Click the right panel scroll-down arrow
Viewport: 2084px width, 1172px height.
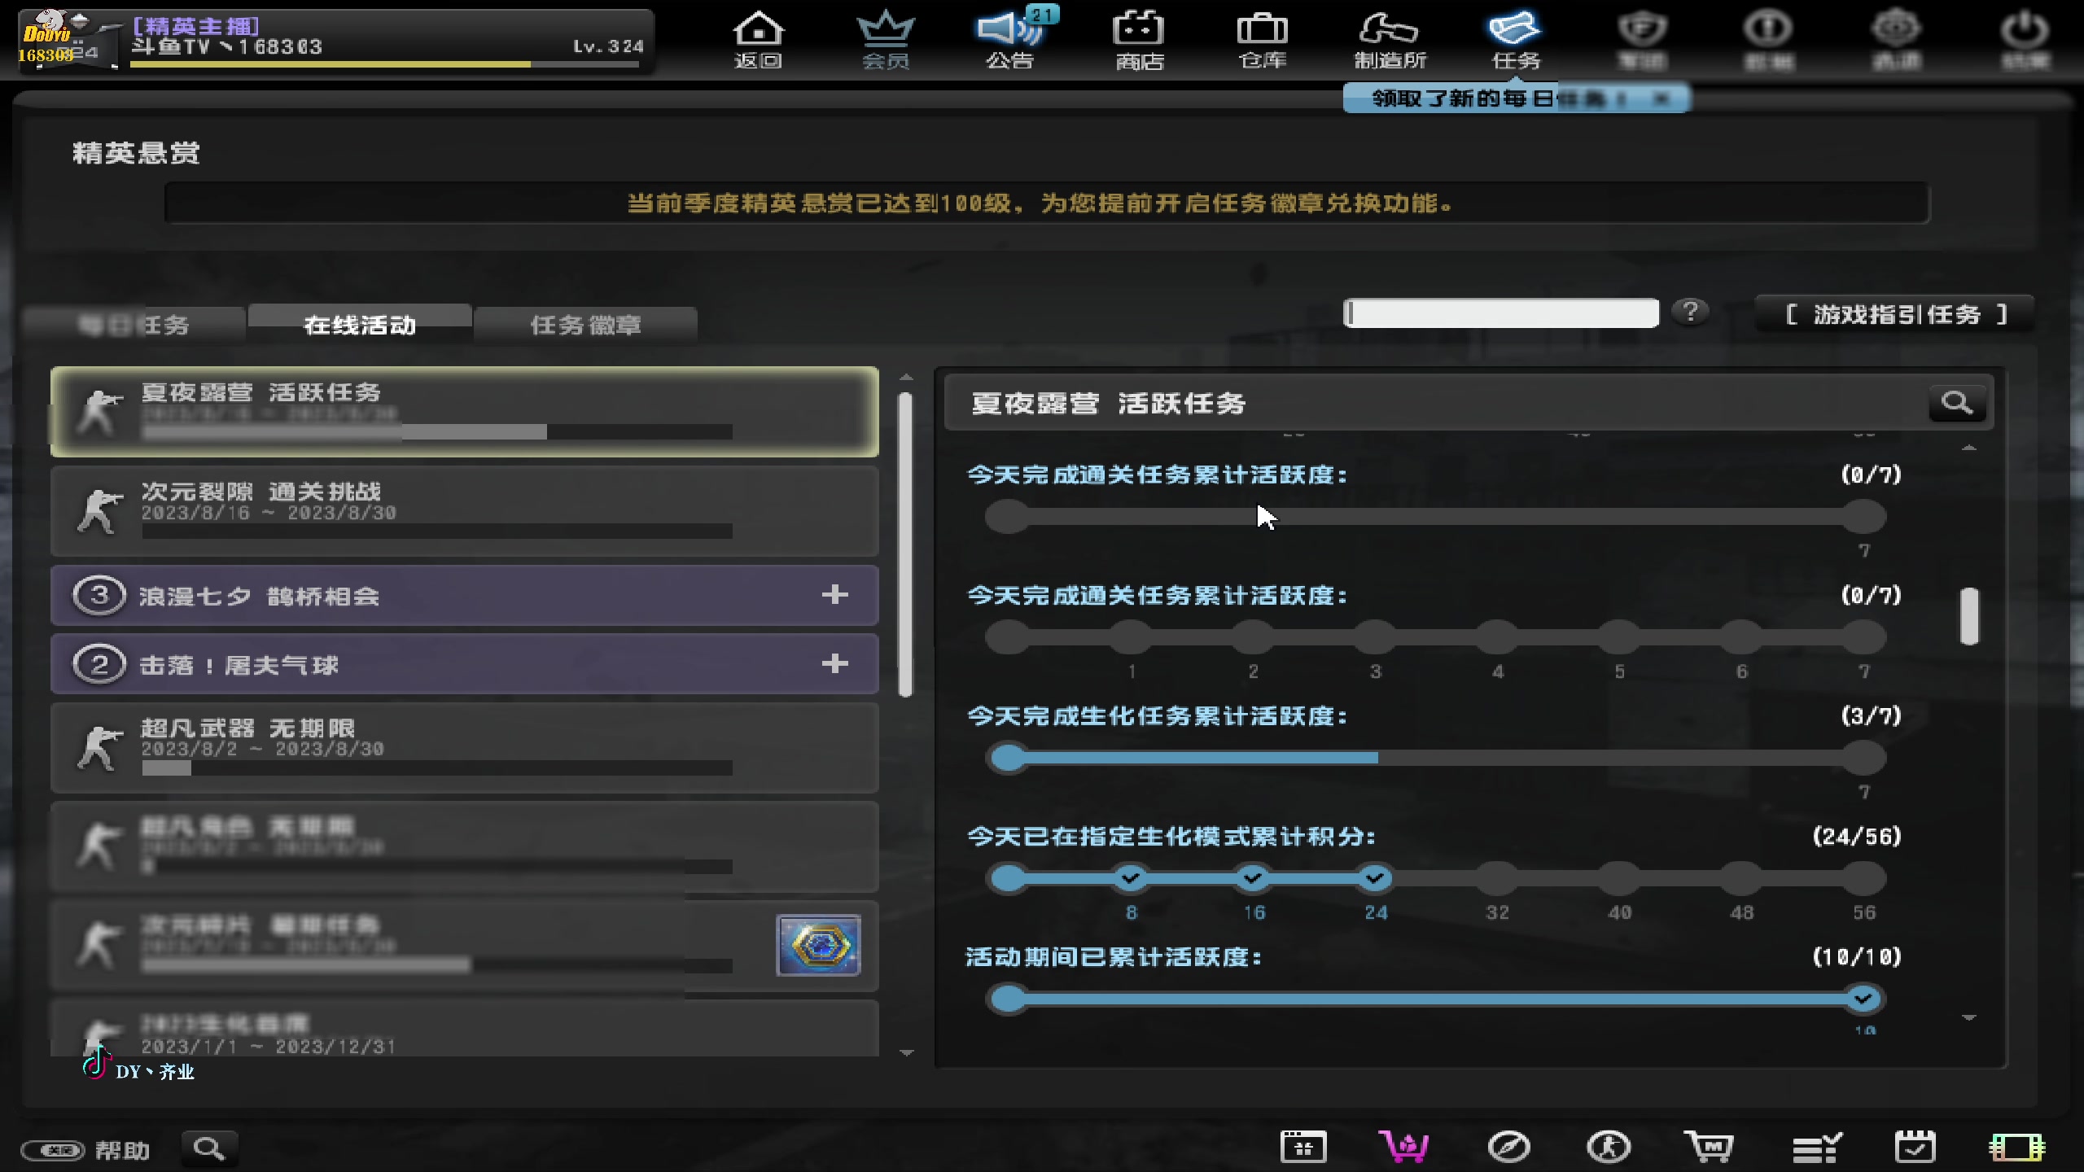pyautogui.click(x=1969, y=1017)
